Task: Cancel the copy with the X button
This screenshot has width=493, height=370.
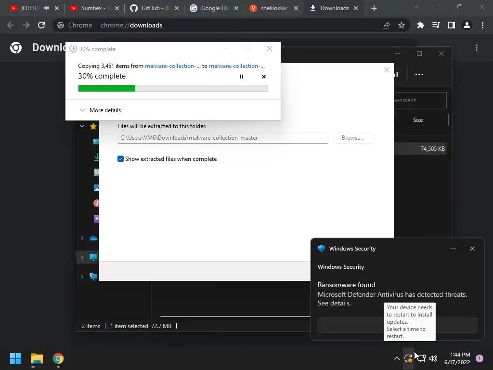Action: click(x=264, y=77)
